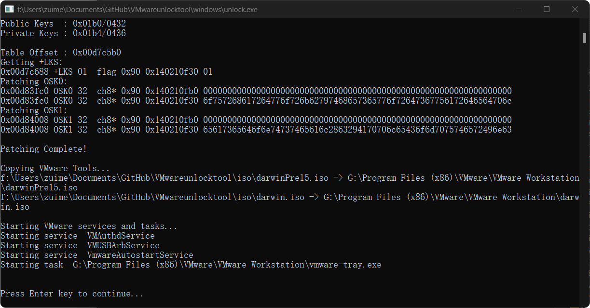Screen dimensions: 590x308
Task: Click the 'Patching OSK0:' header text
Action: coord(34,81)
